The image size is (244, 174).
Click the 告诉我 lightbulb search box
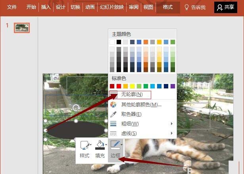point(195,7)
